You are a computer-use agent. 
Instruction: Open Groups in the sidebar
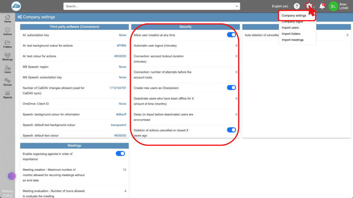point(8,82)
